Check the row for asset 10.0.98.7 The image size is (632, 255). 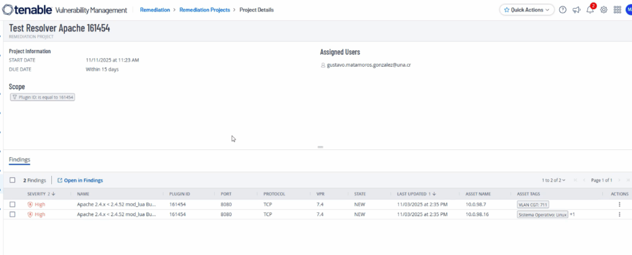coord(12,204)
